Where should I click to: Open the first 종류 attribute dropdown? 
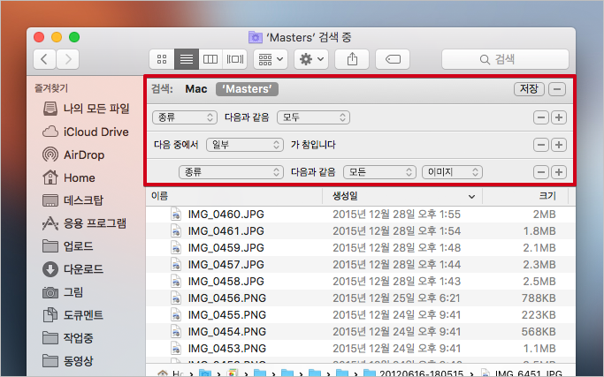coord(184,117)
